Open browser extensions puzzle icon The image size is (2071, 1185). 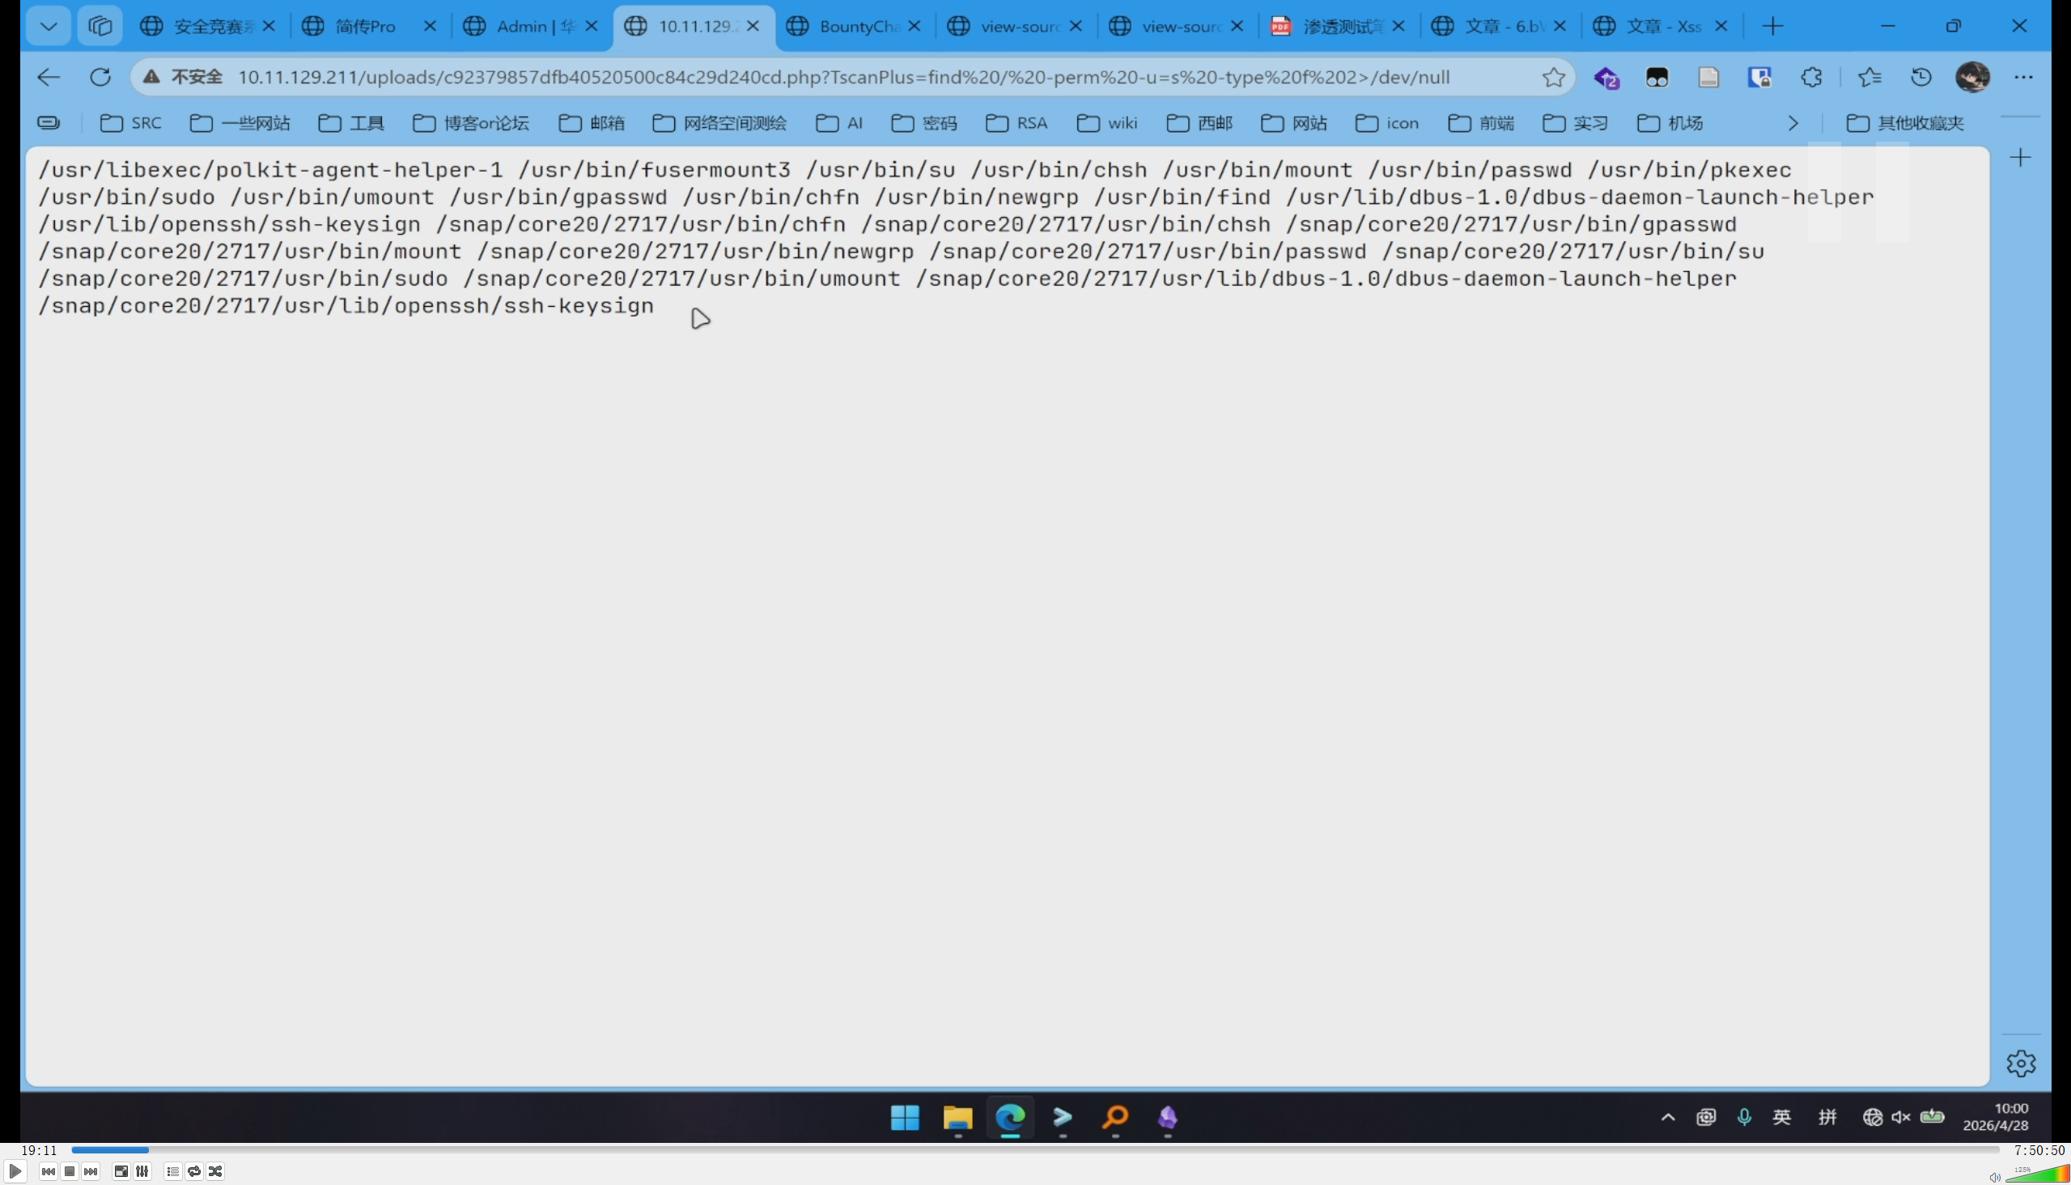pos(1810,78)
